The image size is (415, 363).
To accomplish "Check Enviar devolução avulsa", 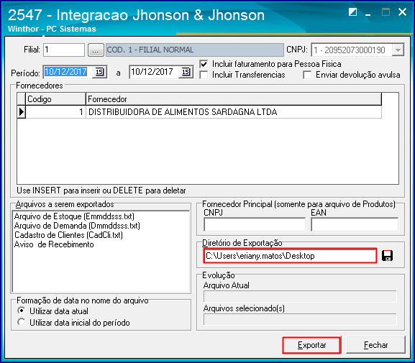I will pos(307,75).
